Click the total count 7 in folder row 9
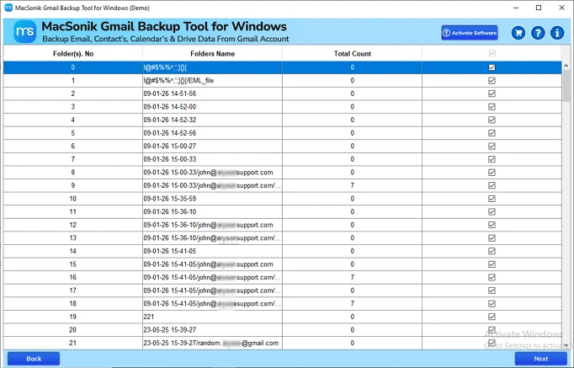The height and width of the screenshot is (368, 574). point(352,185)
